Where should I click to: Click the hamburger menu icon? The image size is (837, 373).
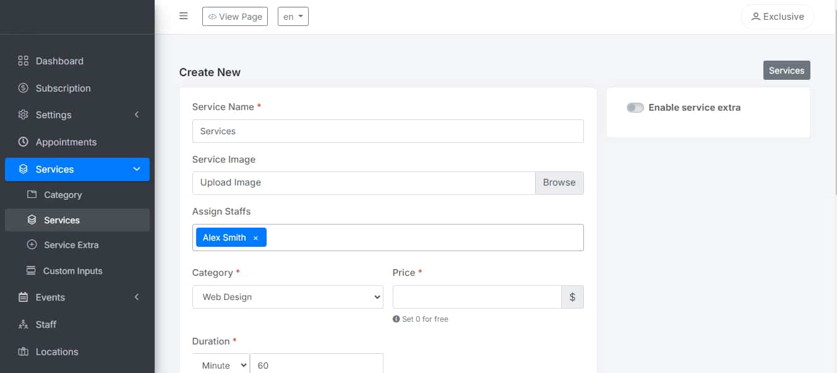coord(183,16)
